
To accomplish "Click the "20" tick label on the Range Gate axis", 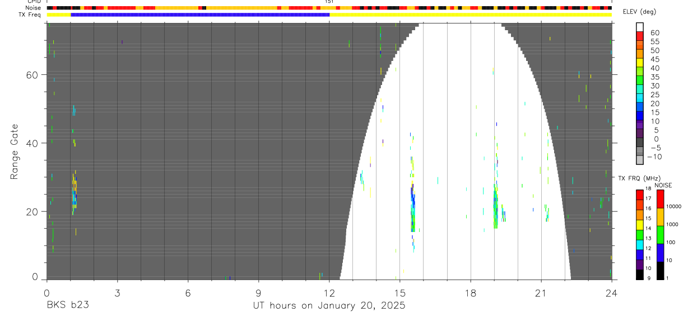I will [32, 211].
